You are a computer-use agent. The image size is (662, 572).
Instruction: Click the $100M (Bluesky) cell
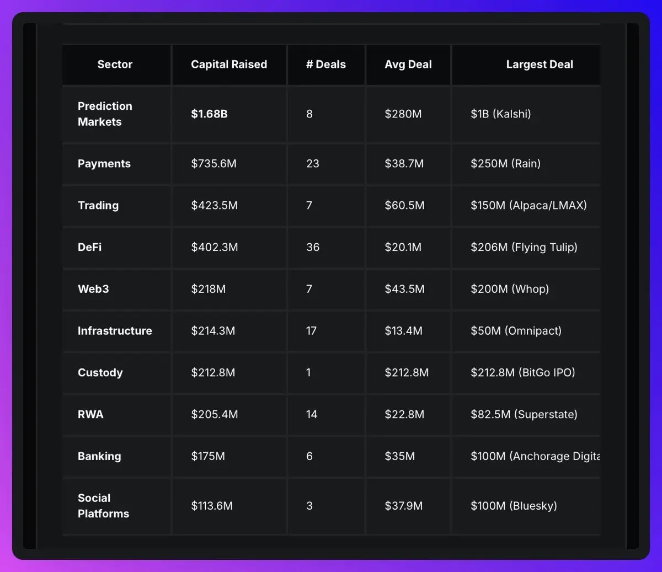click(514, 506)
